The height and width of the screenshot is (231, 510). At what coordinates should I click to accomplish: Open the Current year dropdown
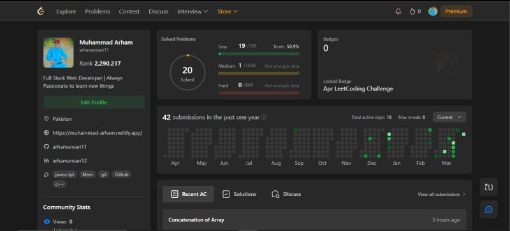[449, 117]
